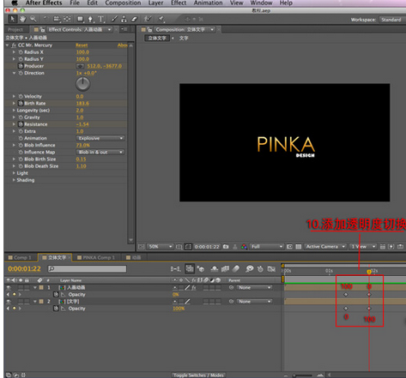The height and width of the screenshot is (378, 406).
Task: Toggle the Velocity stopwatch
Action: point(21,96)
